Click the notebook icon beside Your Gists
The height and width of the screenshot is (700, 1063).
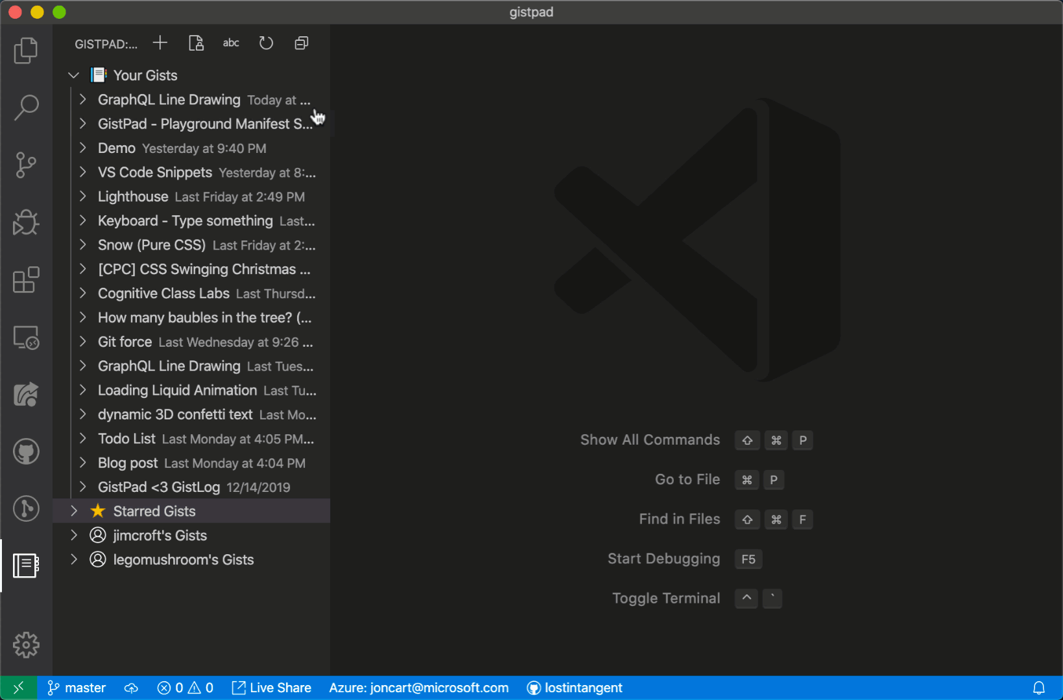(98, 75)
